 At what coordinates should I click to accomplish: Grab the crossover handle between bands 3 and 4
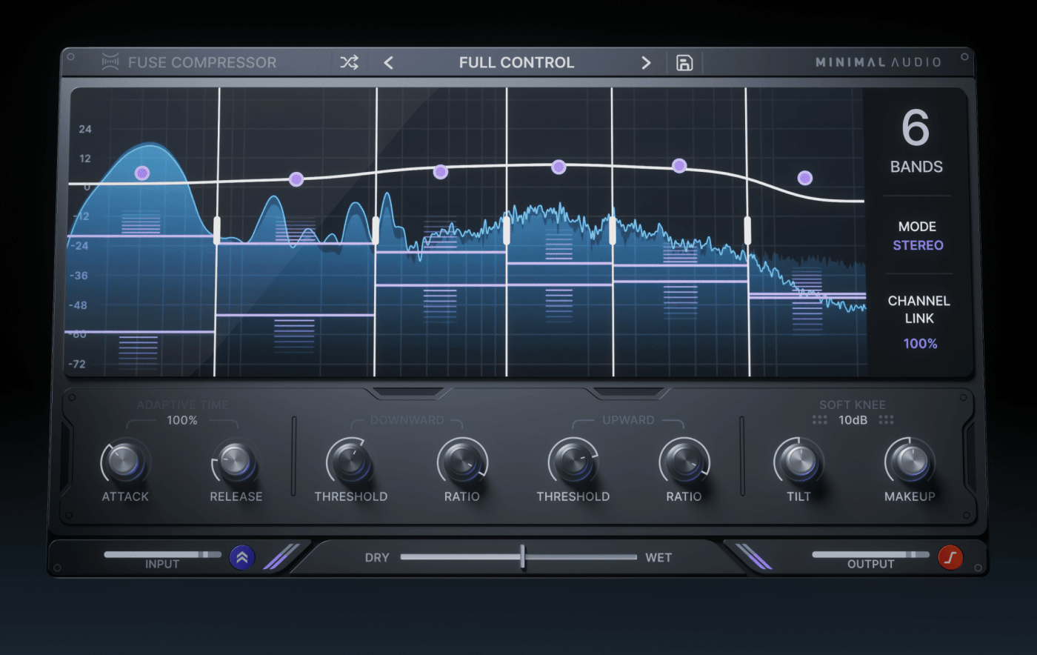507,230
